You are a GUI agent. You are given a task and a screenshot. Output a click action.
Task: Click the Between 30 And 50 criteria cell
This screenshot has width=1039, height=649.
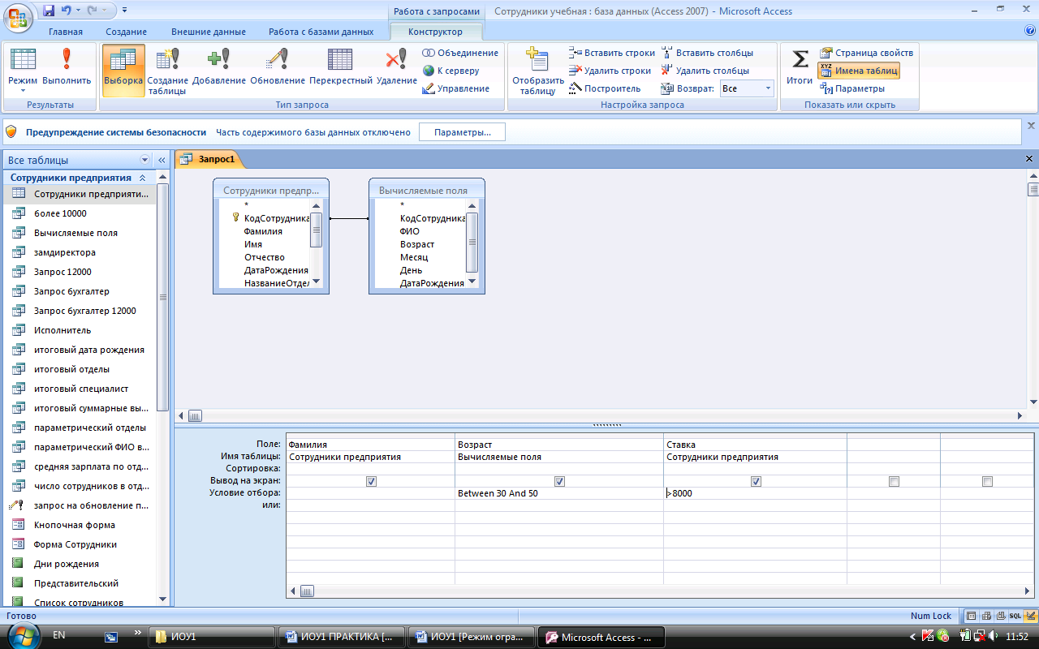coord(559,493)
